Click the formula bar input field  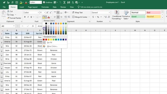pos(101,26)
